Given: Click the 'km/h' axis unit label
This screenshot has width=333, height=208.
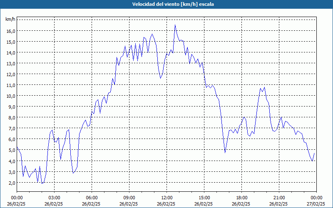Looking at the screenshot, I should [x=10, y=20].
